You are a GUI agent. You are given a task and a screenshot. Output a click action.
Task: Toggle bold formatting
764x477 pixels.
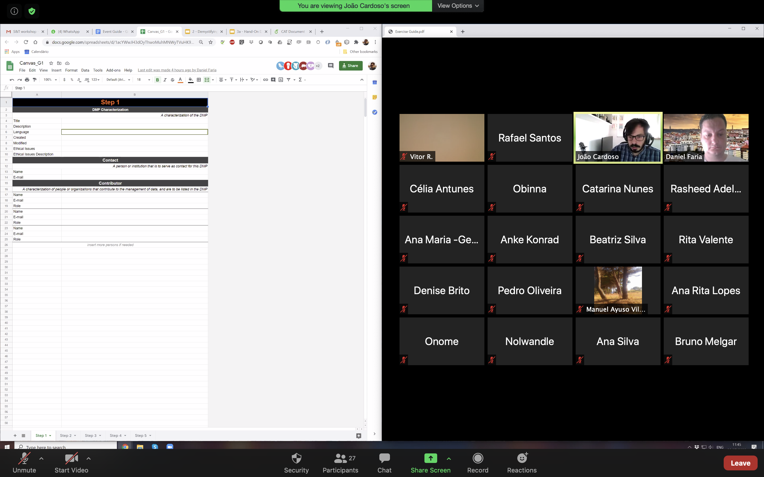157,80
